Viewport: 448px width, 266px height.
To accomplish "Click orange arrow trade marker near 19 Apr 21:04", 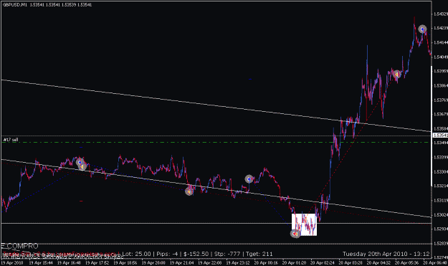I will click(189, 191).
